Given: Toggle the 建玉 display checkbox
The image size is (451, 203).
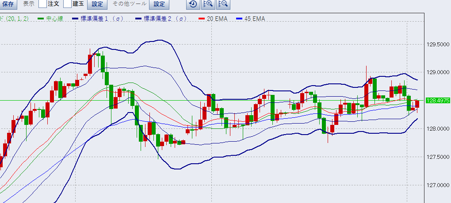Looking at the screenshot, I should pos(67,4).
